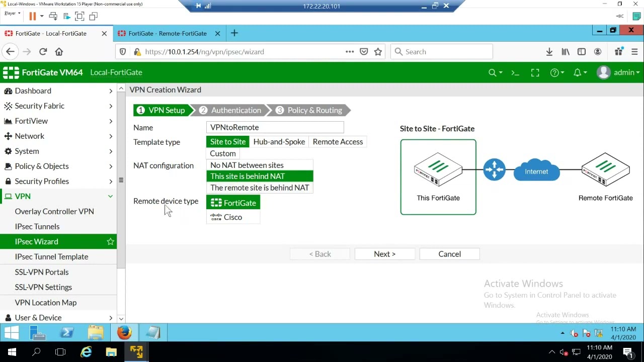
Task: Choose The remote site is behind NAT
Action: (x=260, y=188)
